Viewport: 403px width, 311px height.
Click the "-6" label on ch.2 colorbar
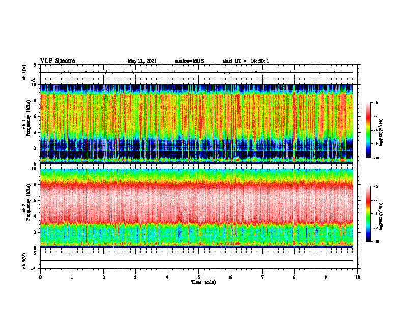[x=376, y=186]
